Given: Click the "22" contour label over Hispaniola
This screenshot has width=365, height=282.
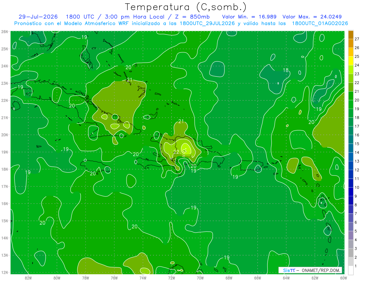Looking at the screenshot, I should tap(176, 152).
